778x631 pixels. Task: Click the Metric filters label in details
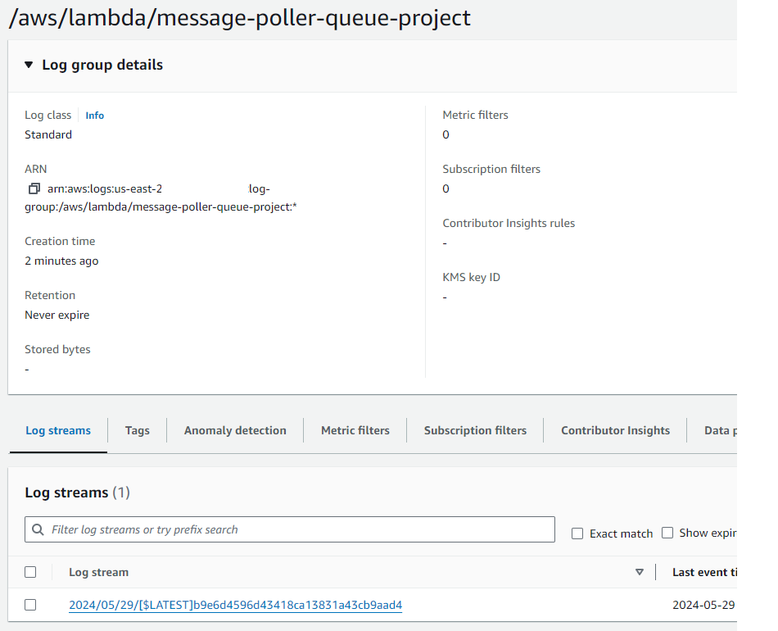tap(475, 116)
